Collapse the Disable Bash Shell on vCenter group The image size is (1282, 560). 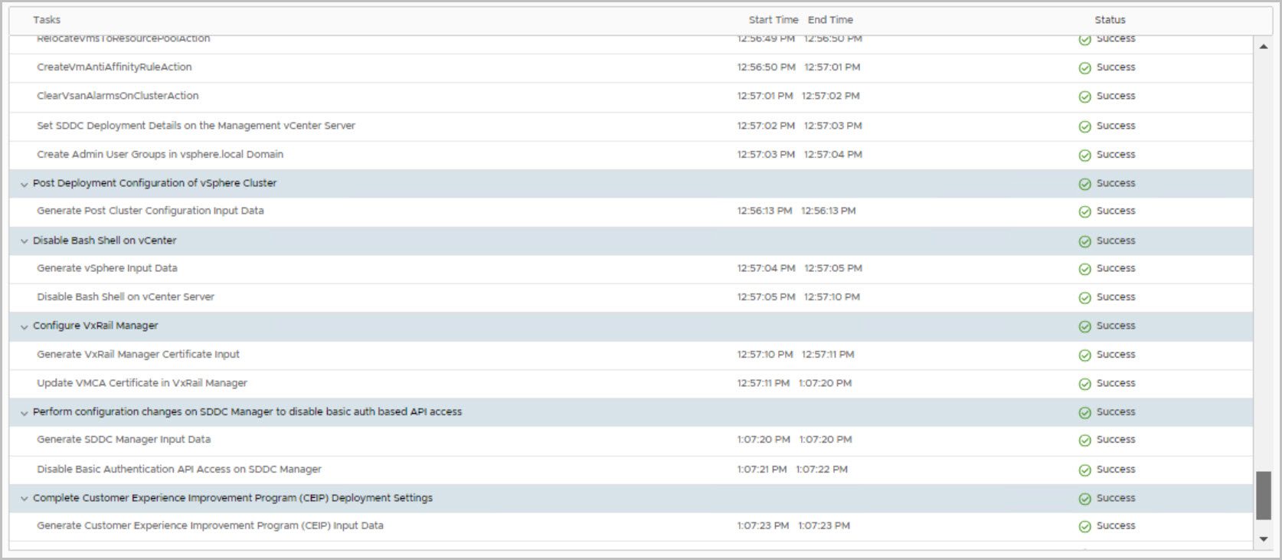pos(24,241)
